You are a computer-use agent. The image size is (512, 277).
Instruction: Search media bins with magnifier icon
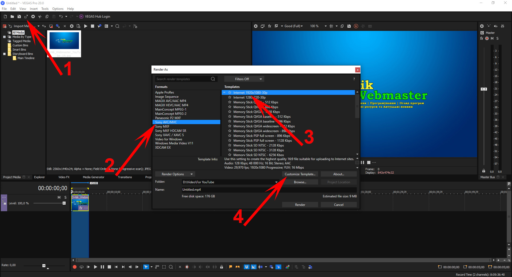point(117,26)
